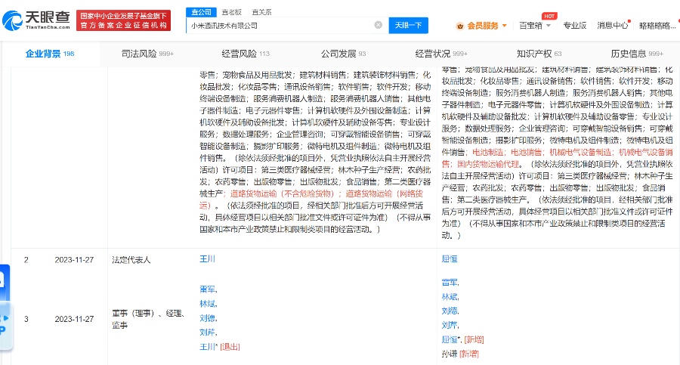
Task: Open 雷军 link in before-change column
Action: [207, 289]
